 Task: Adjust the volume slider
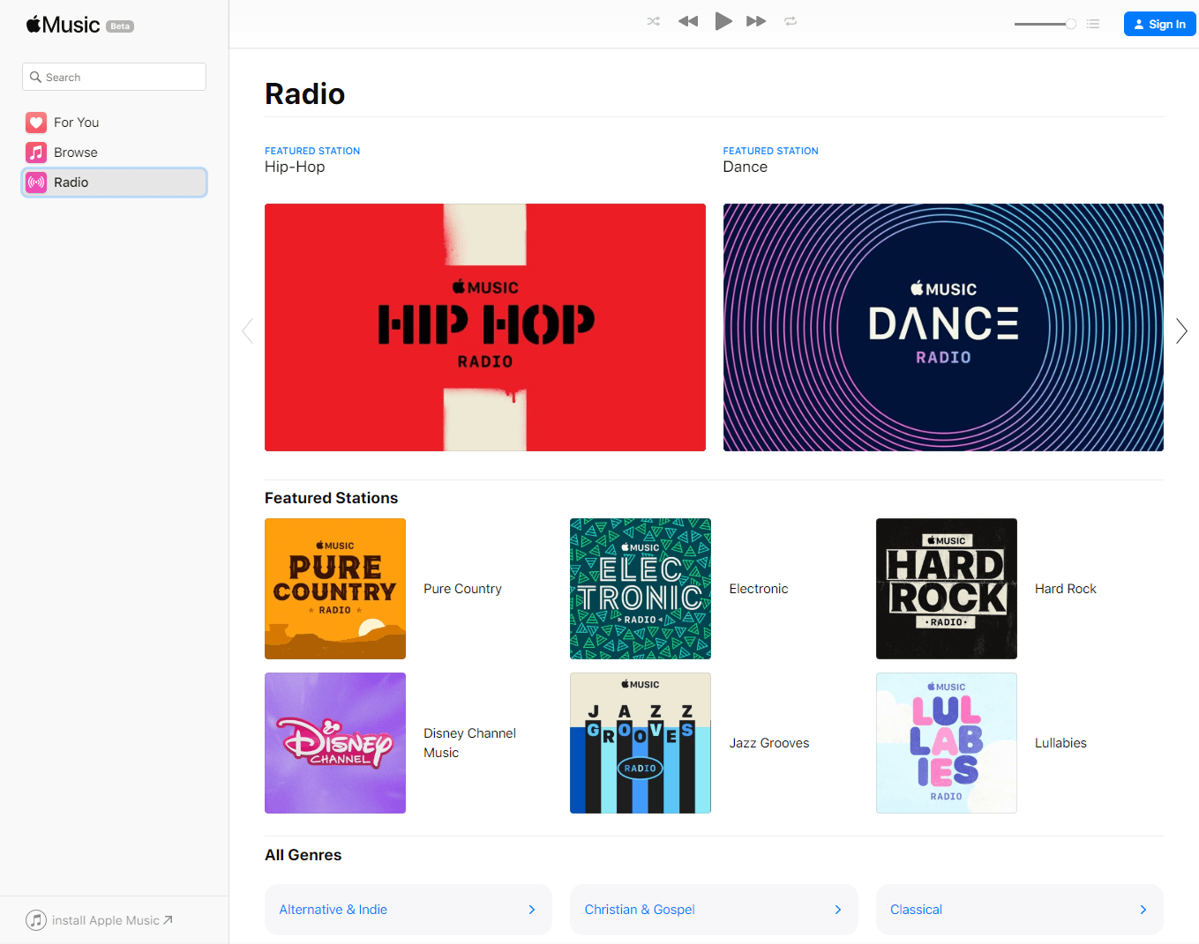tap(1045, 24)
